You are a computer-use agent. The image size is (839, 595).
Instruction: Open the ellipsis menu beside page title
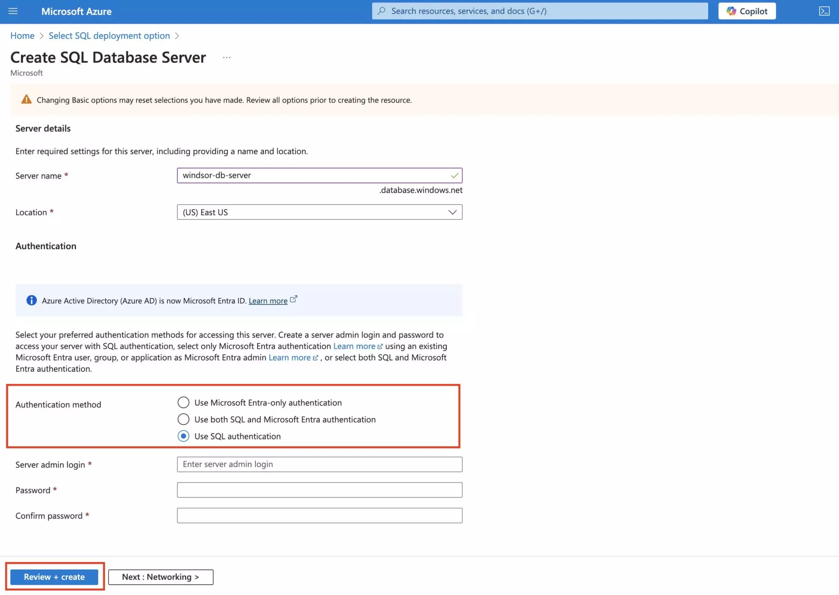click(227, 57)
